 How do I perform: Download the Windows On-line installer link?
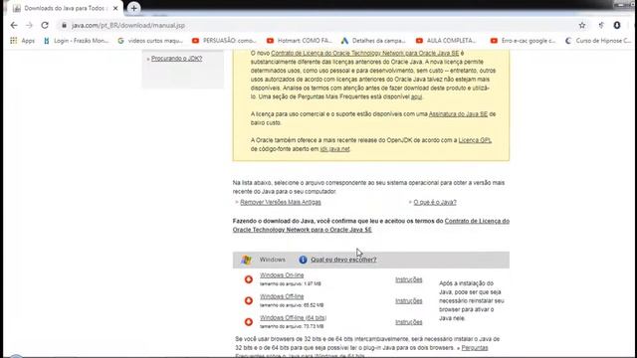pyautogui.click(x=282, y=275)
